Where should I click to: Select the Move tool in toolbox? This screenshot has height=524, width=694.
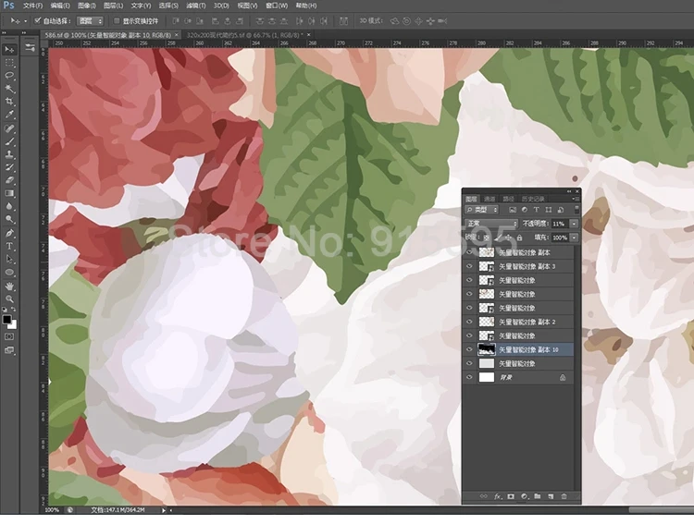click(9, 49)
